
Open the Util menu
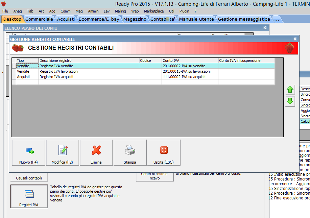pyautogui.click(x=172, y=11)
